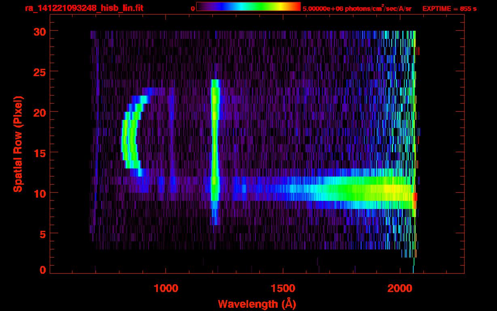This screenshot has width=497, height=311.
Task: Click y-axis tick label 30
Action: click(x=40, y=31)
